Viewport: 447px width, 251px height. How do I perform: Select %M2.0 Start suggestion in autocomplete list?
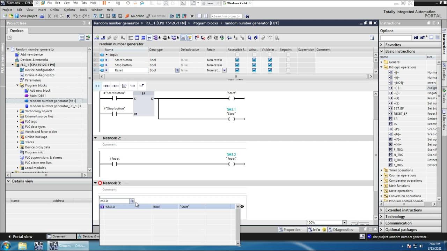pos(168,207)
